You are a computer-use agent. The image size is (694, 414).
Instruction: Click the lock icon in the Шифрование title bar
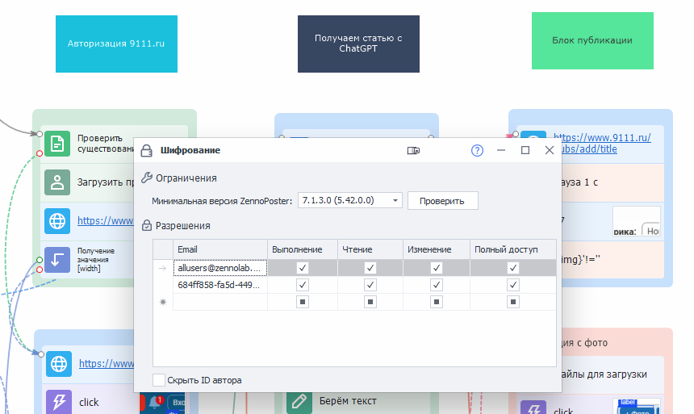coord(147,151)
